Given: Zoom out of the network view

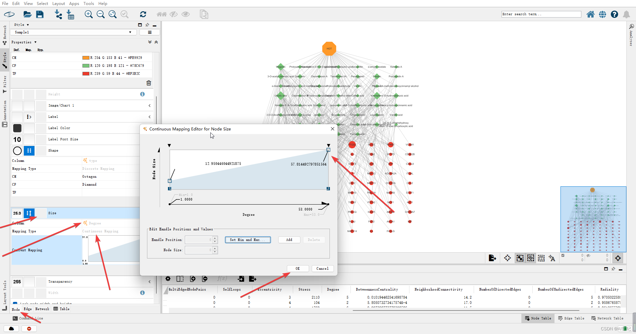Looking at the screenshot, I should coord(100,14).
